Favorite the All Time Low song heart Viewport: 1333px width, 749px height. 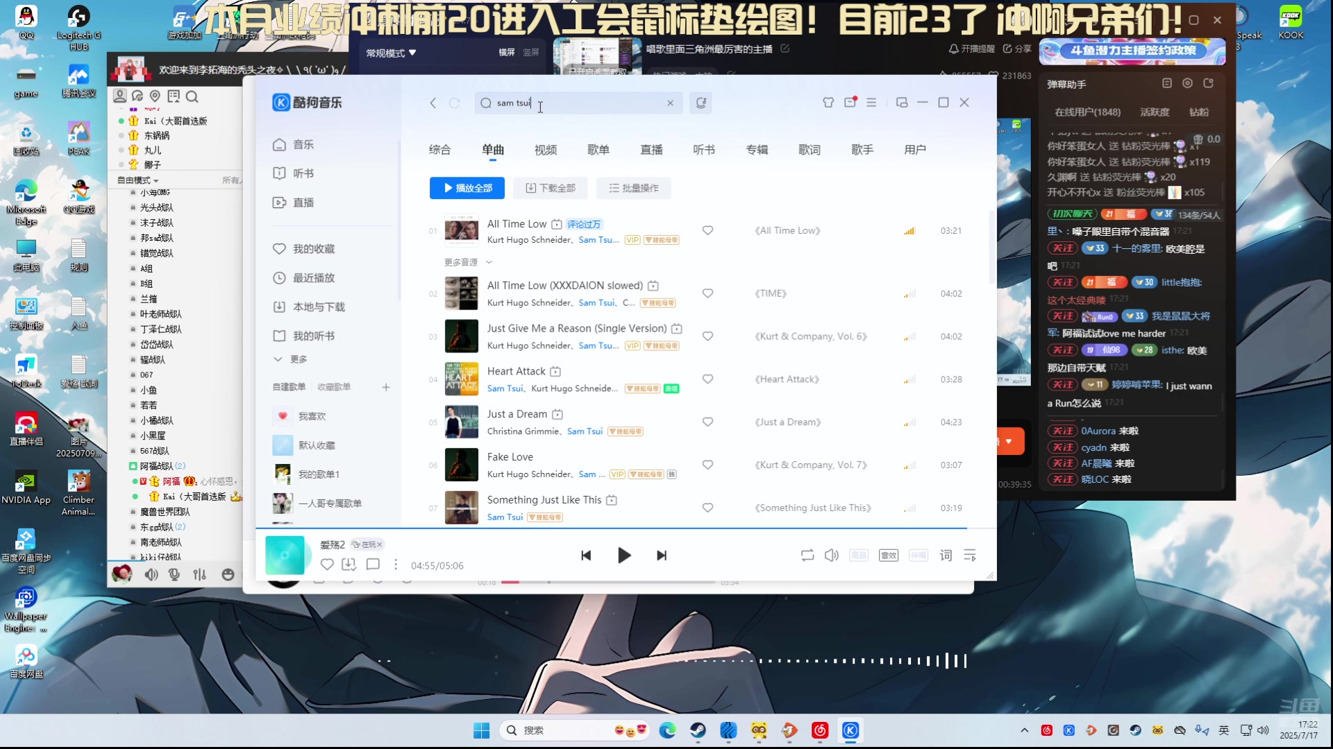coord(707,230)
